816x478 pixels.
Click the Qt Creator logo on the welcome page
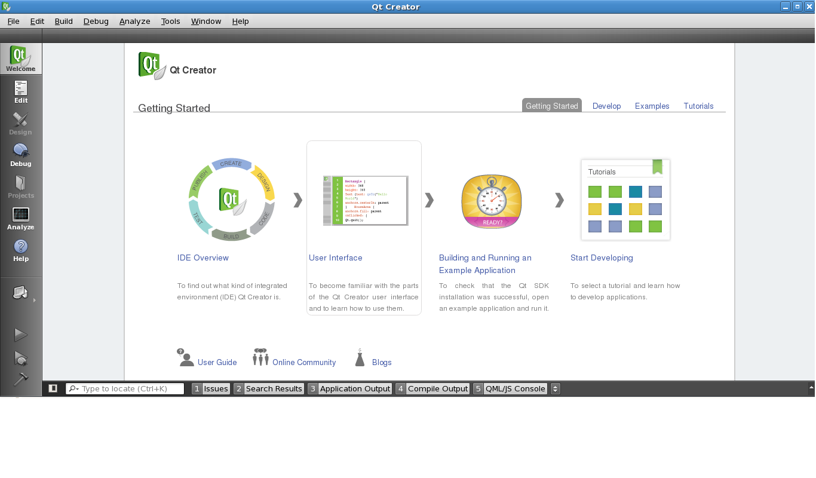[152, 66]
